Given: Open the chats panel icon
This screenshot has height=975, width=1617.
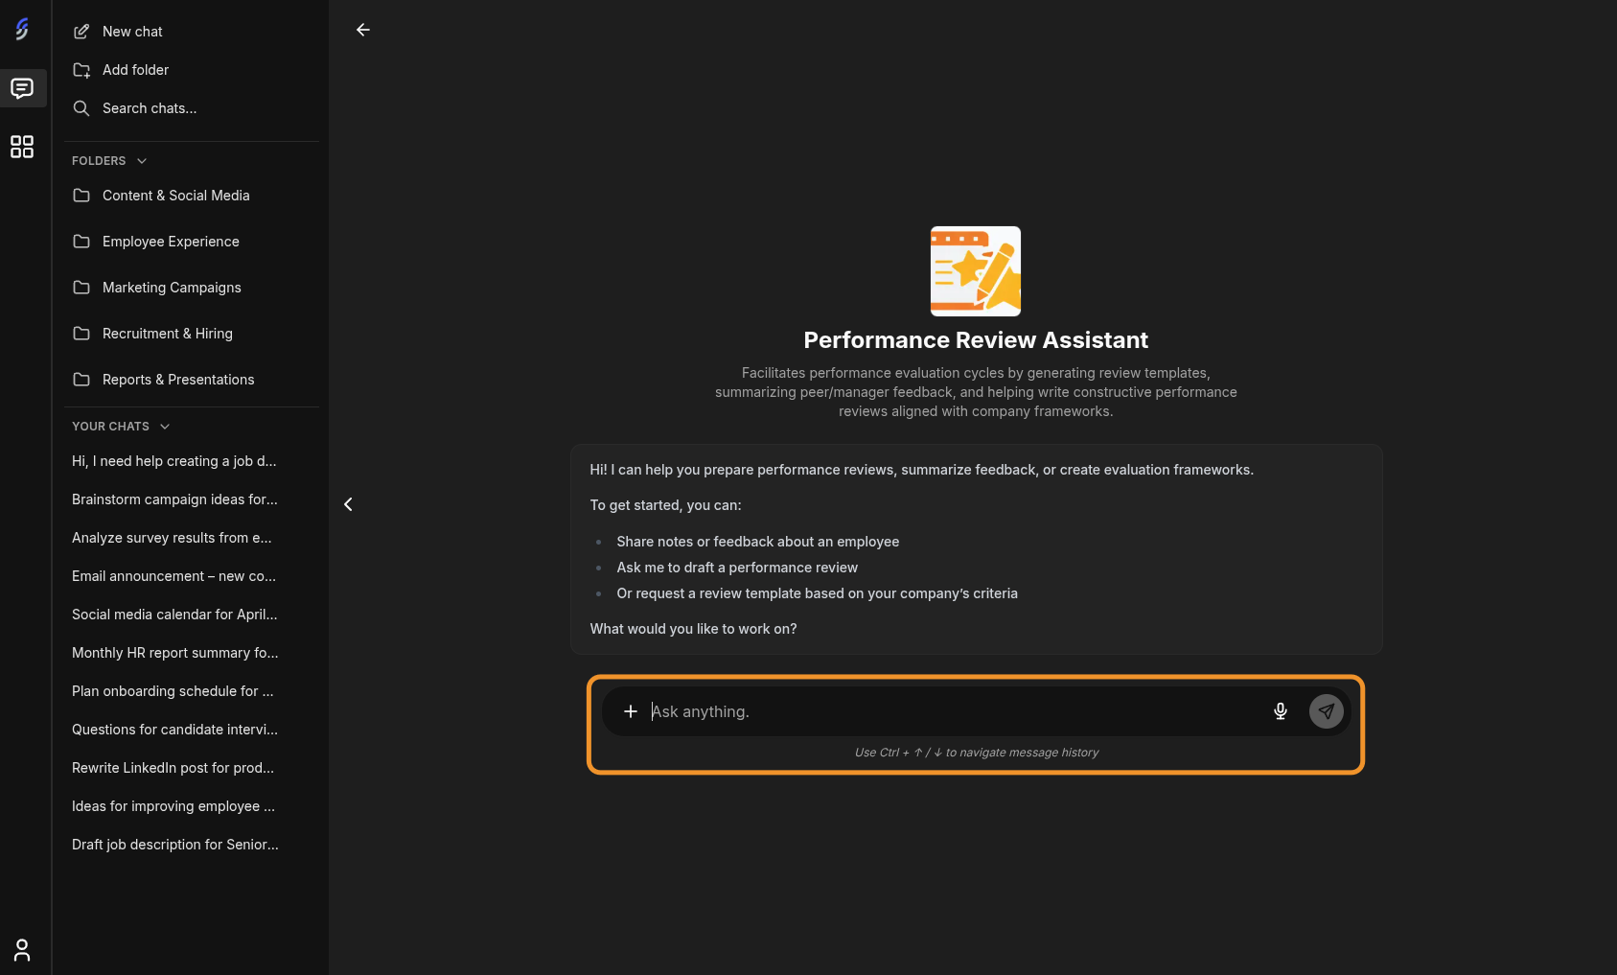Looking at the screenshot, I should 22,88.
